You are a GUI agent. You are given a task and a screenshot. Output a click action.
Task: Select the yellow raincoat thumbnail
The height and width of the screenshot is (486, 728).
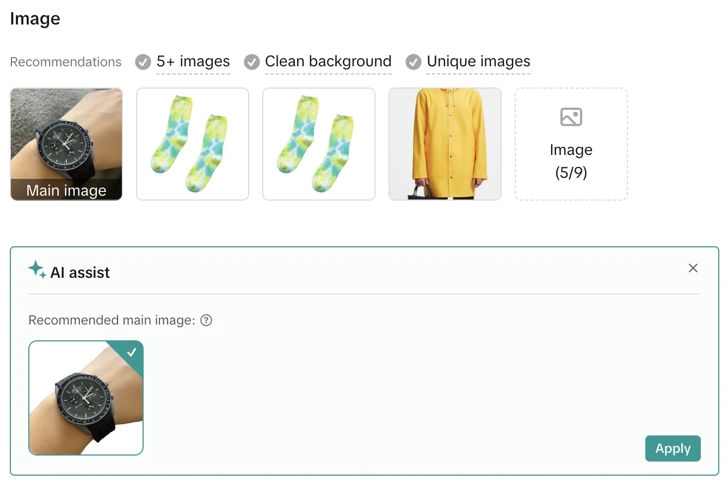click(x=445, y=144)
